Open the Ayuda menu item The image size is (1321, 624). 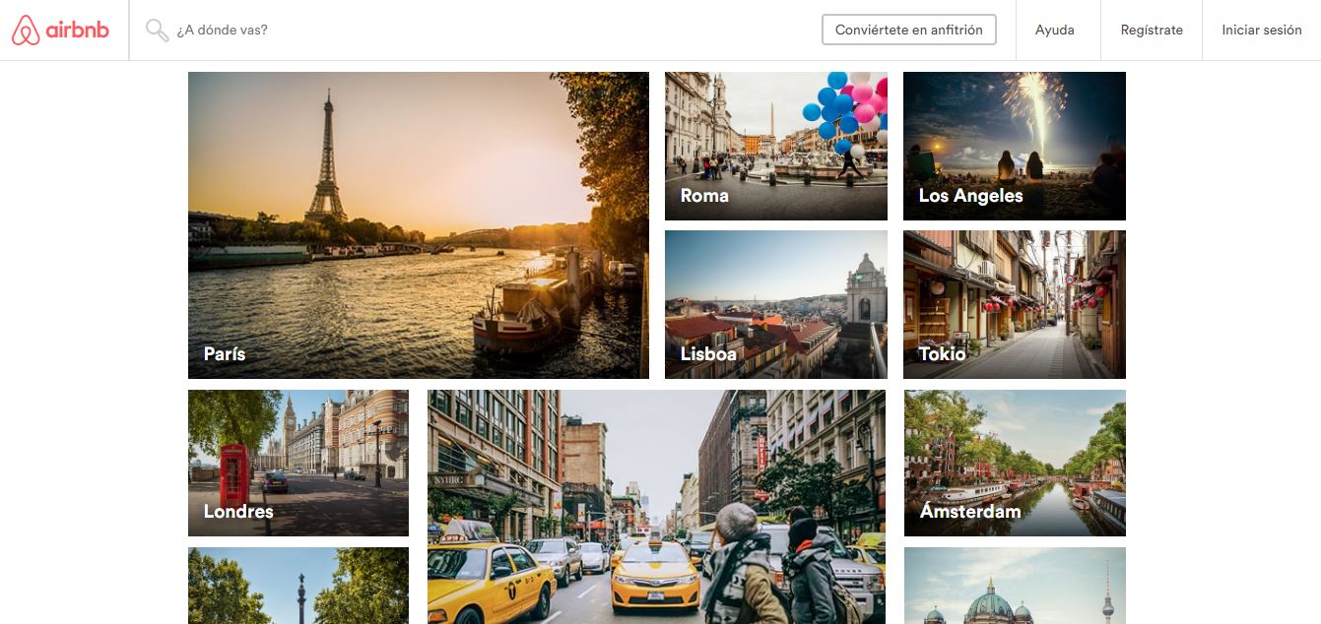1054,31
